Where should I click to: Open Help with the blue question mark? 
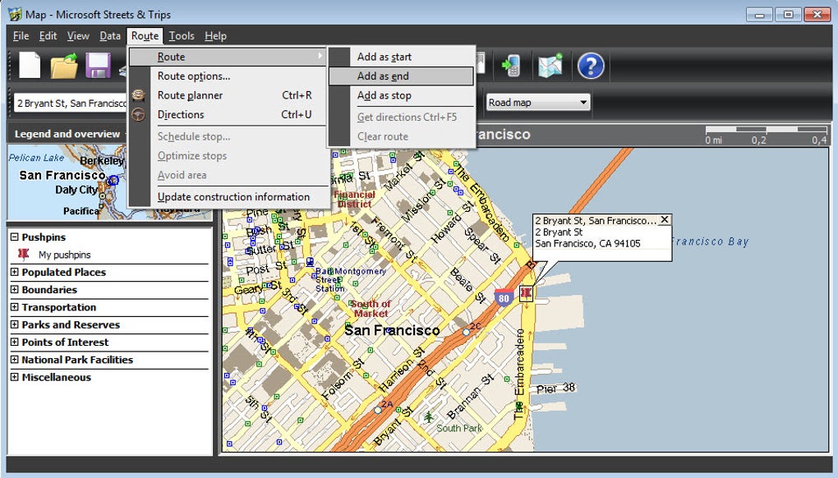click(x=591, y=66)
